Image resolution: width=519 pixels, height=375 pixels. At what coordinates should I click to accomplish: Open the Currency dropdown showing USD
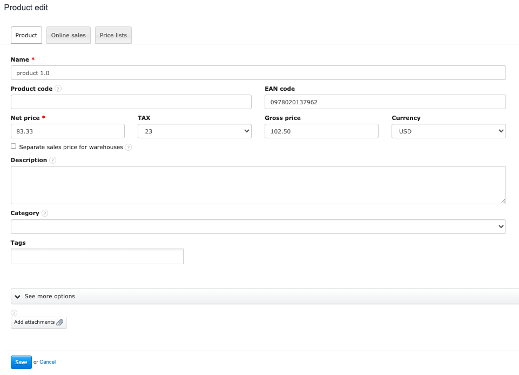(448, 131)
